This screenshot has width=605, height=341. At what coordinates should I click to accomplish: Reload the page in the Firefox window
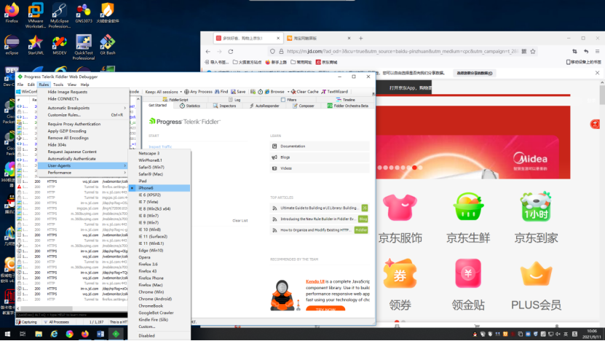pyautogui.click(x=231, y=51)
